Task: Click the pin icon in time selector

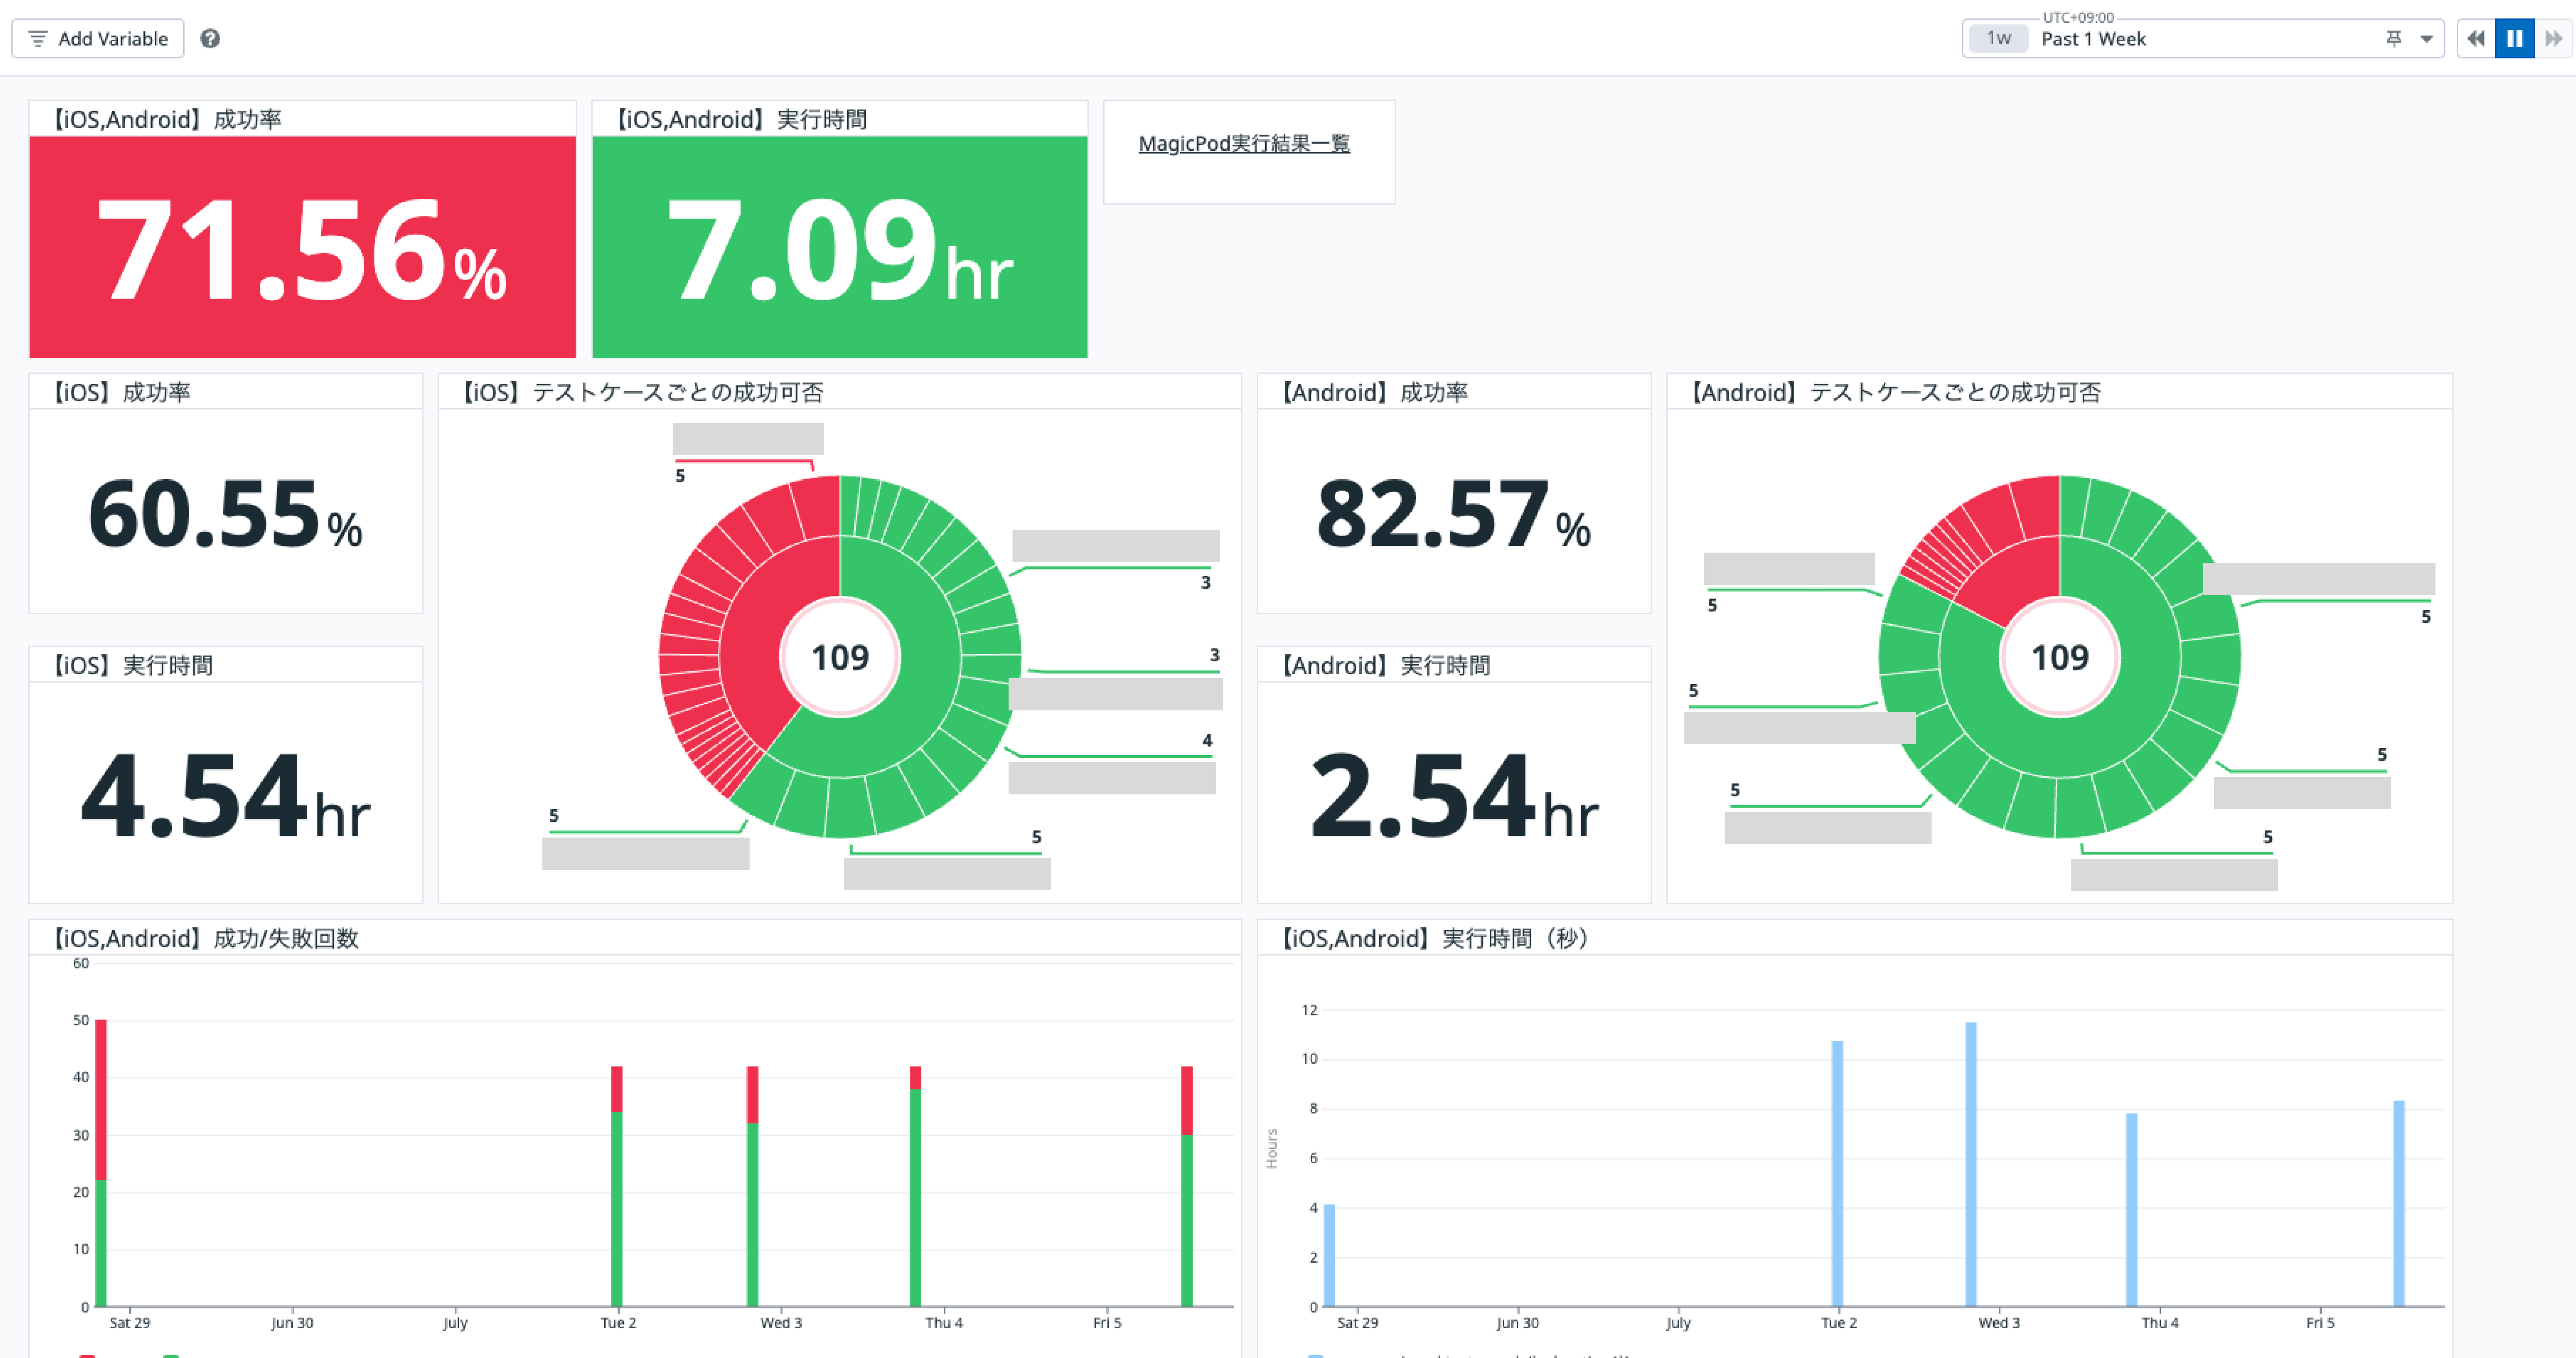Action: (x=2393, y=38)
